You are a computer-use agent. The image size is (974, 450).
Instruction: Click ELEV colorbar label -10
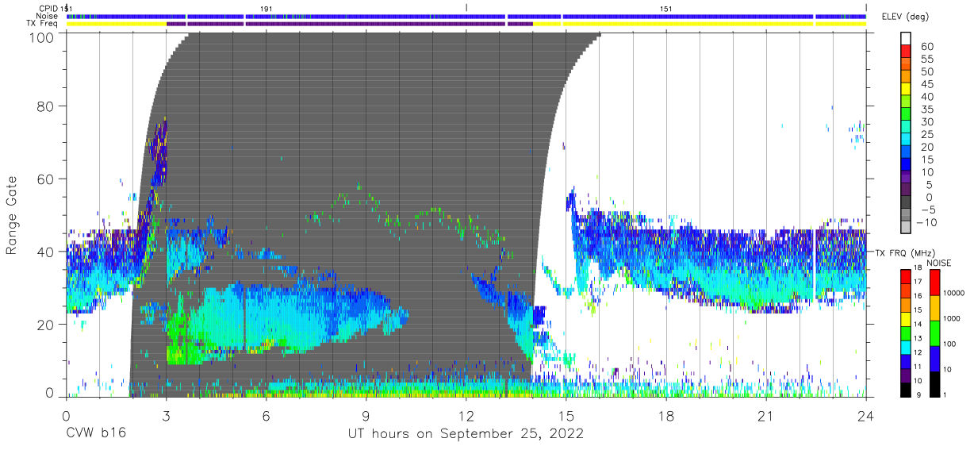926,222
